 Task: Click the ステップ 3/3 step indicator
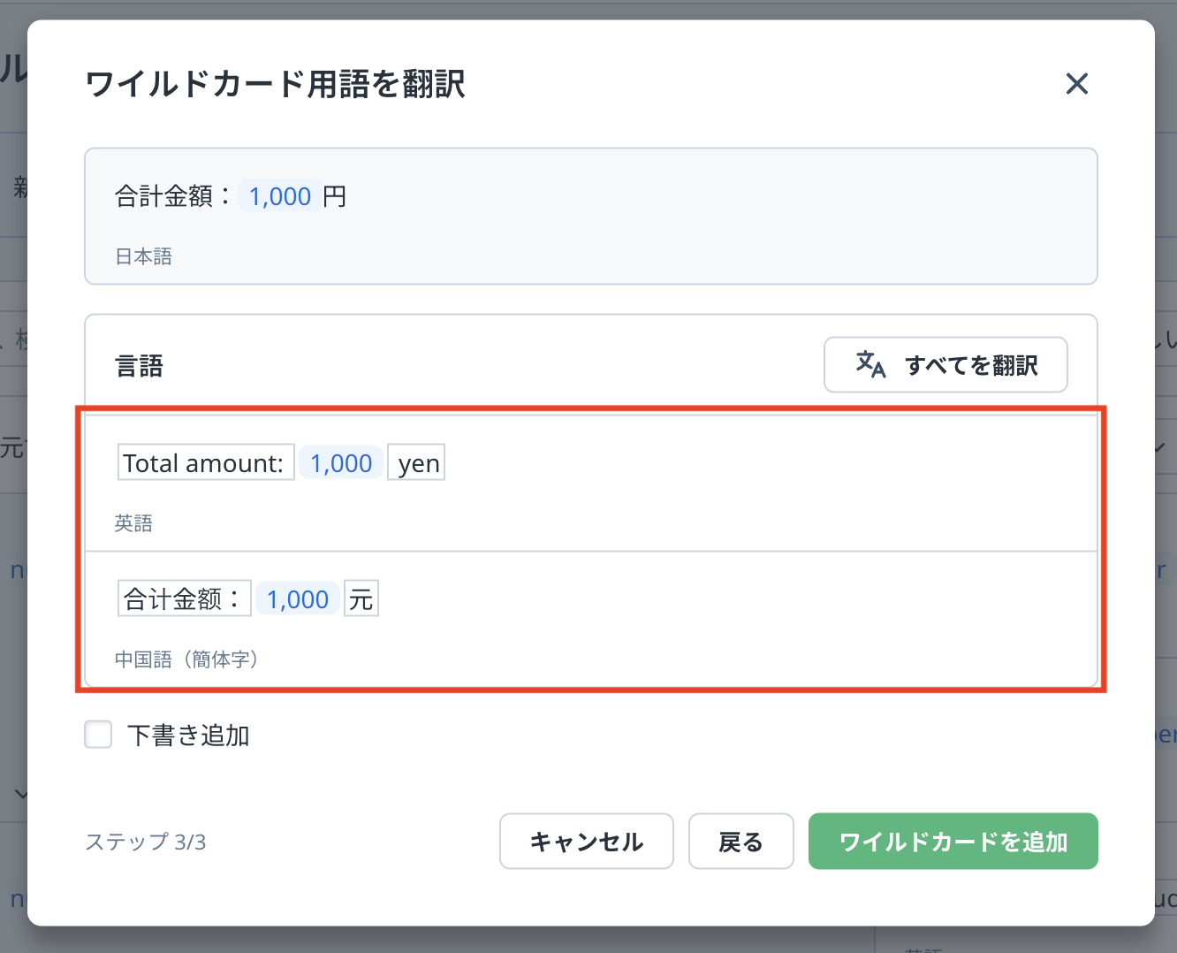(x=146, y=842)
